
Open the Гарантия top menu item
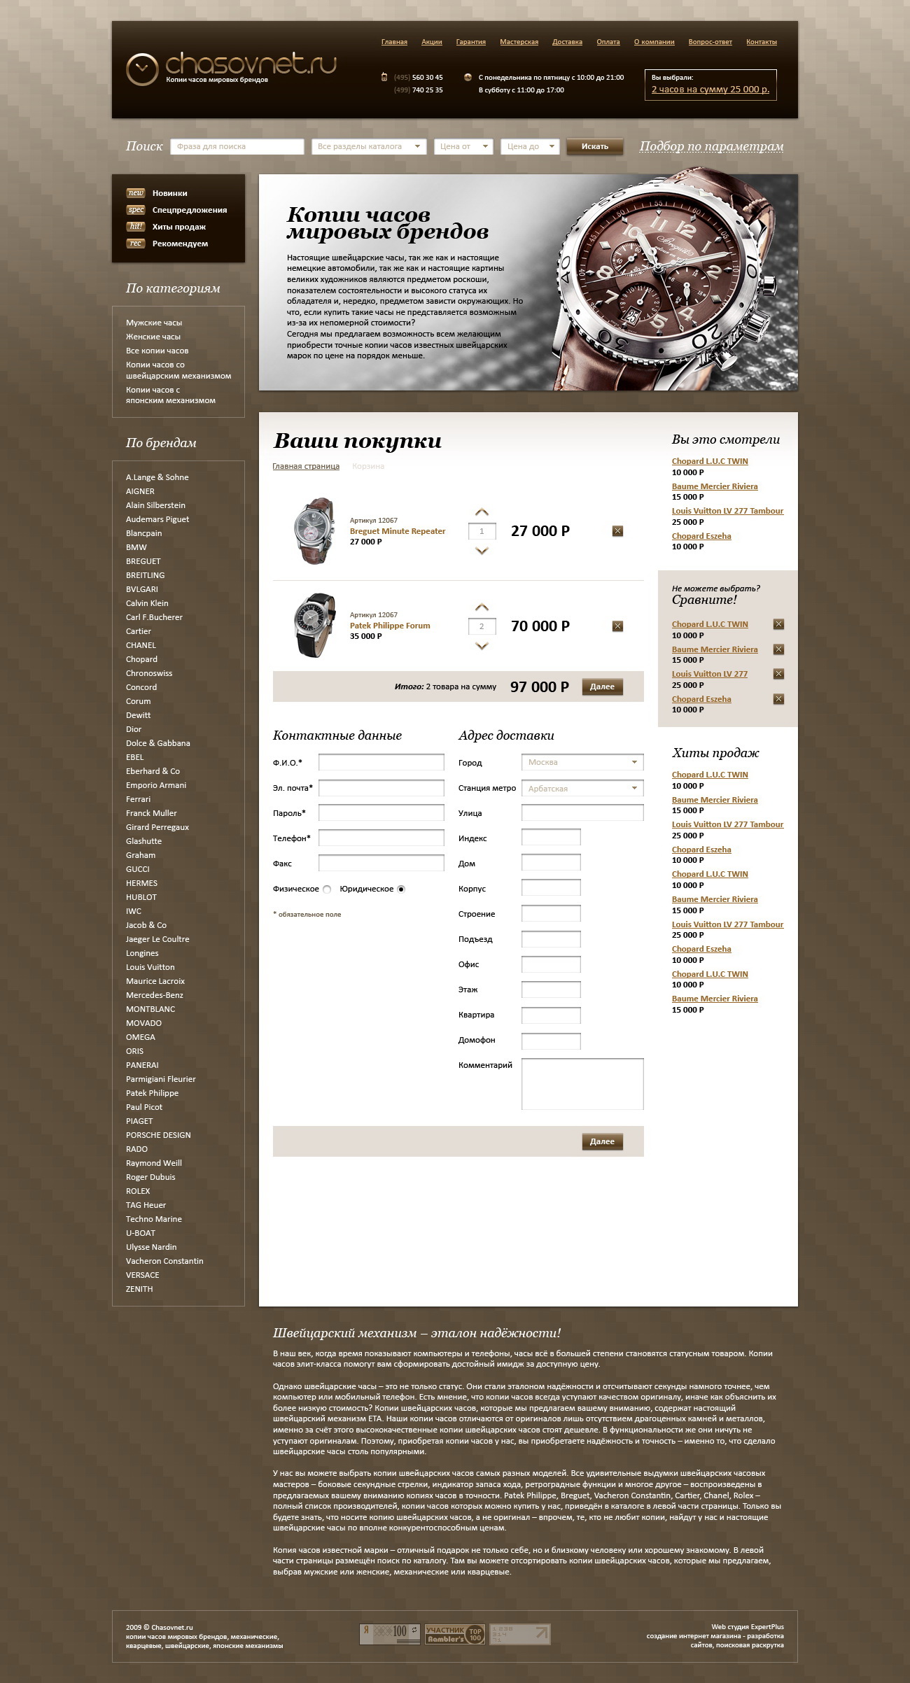coord(470,42)
